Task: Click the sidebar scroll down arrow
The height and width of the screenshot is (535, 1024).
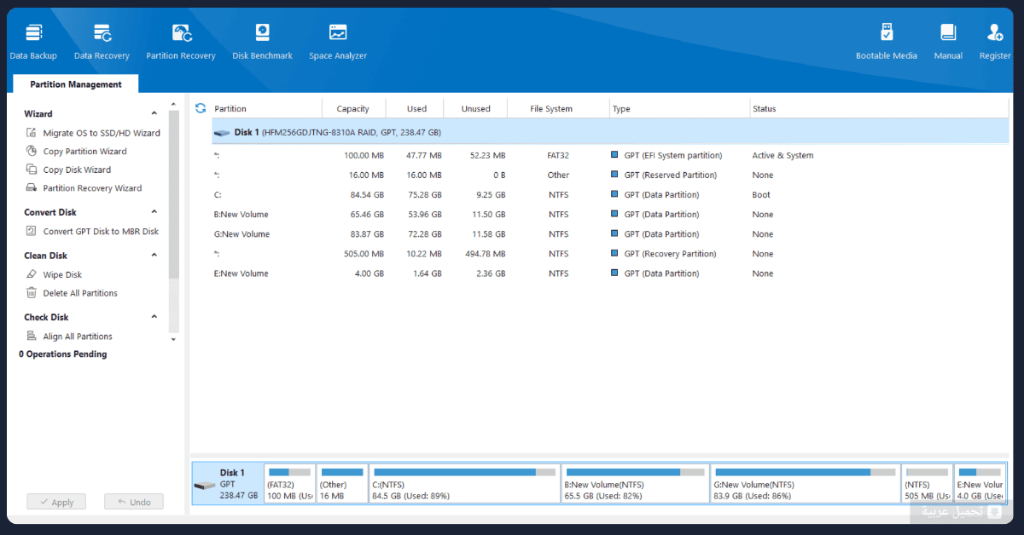Action: coord(173,339)
